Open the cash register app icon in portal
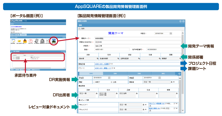 [x=42, y=41]
